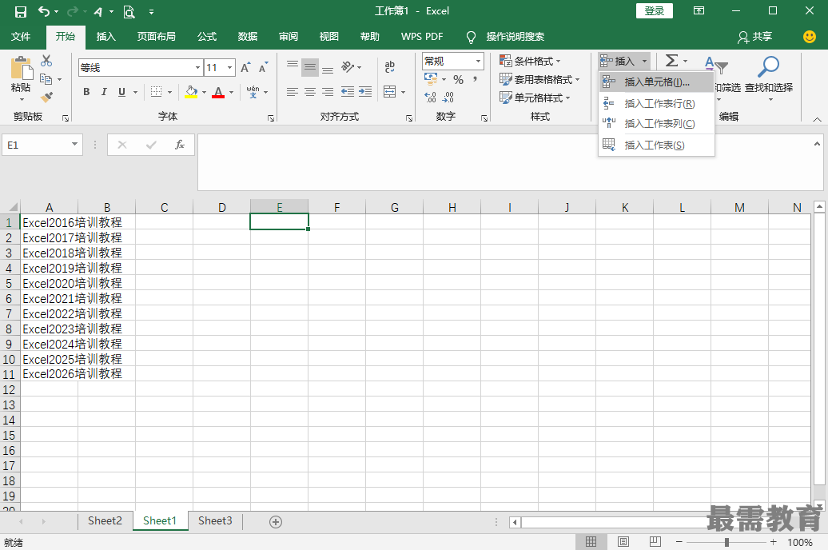The image size is (828, 550).
Task: Click Increase Decimal icon
Action: [431, 98]
